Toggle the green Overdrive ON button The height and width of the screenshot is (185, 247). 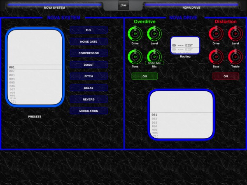coord(144,76)
